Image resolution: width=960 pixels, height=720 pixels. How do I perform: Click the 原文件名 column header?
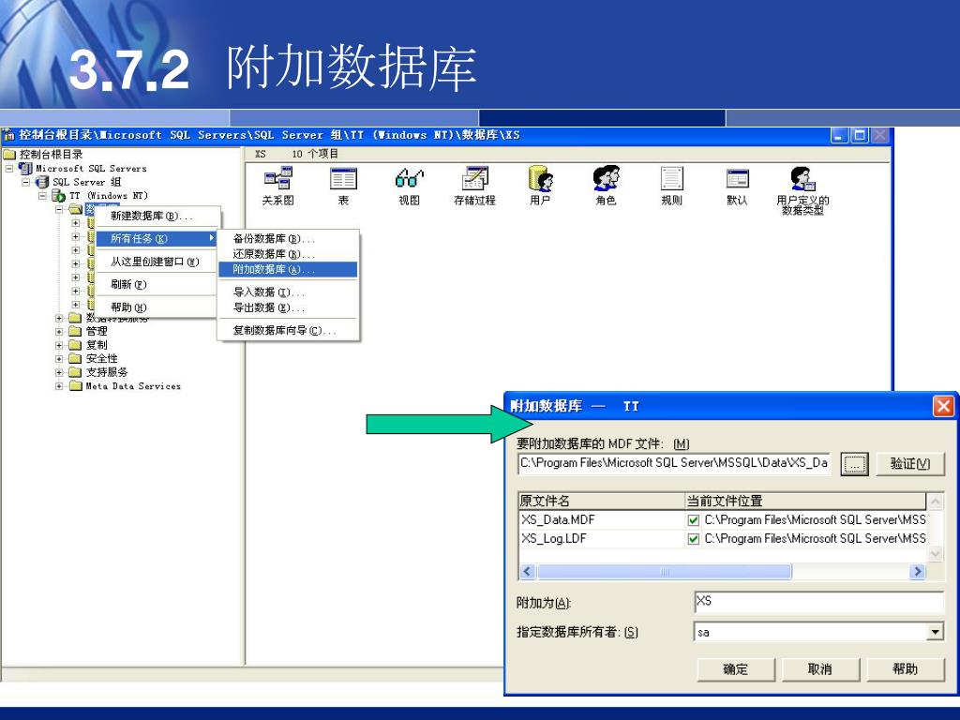tap(601, 501)
